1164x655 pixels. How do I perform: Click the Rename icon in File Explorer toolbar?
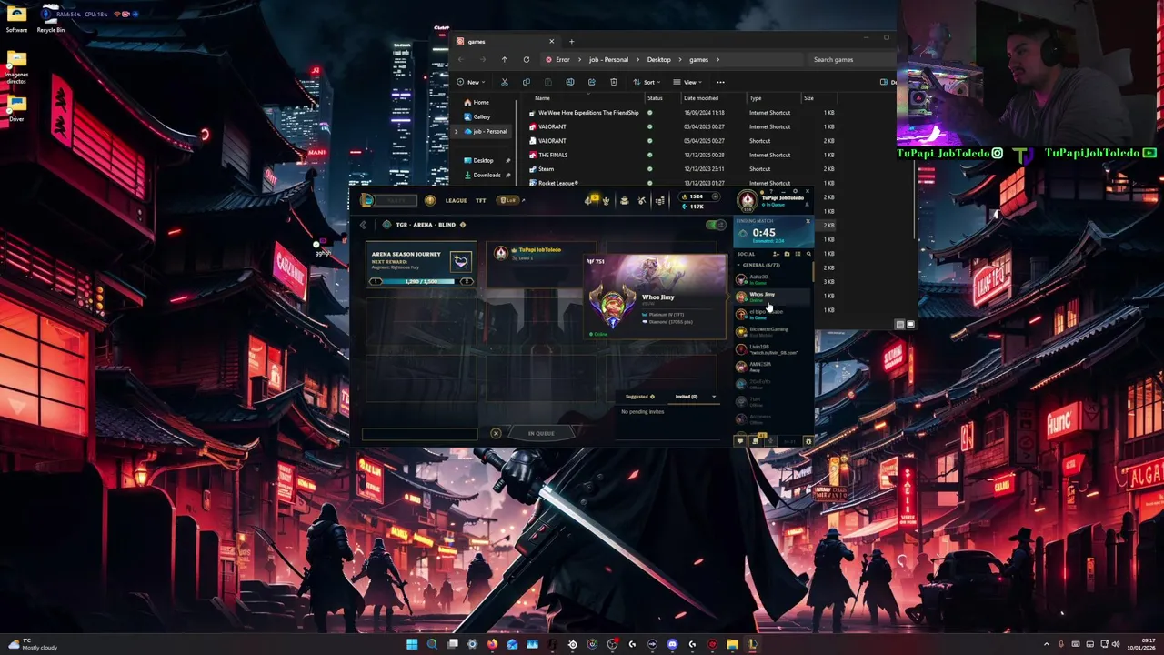click(570, 82)
